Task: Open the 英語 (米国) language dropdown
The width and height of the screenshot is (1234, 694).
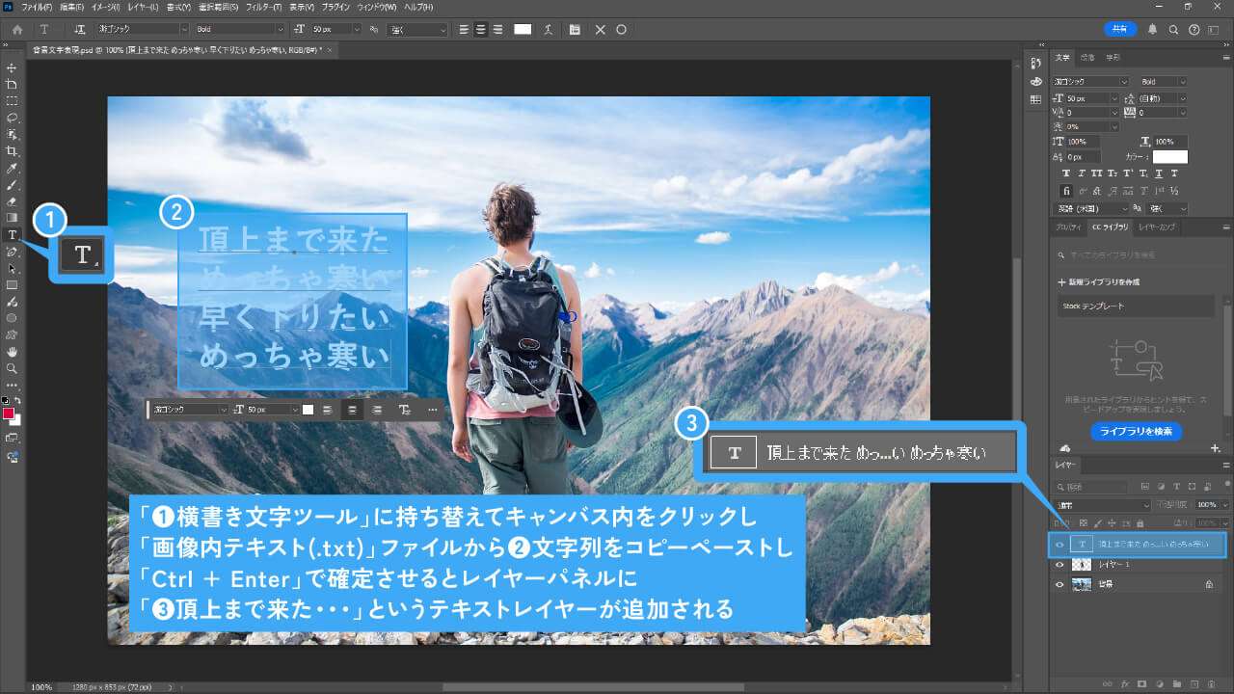Action: 1090,208
